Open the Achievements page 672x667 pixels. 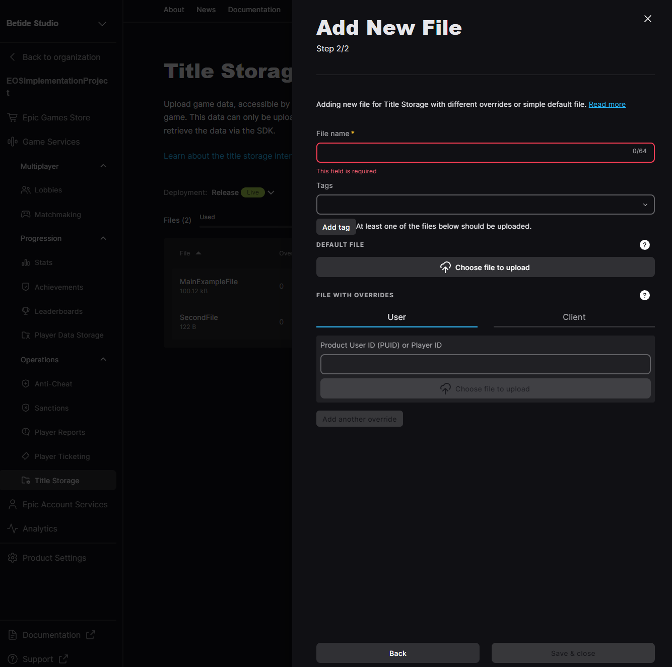click(58, 287)
